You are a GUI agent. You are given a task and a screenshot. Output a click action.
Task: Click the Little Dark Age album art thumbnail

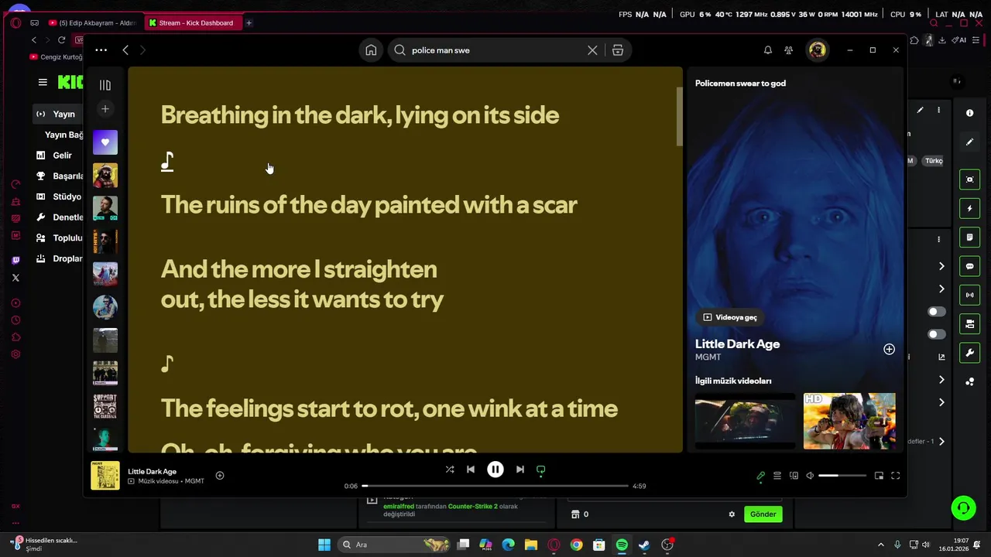pyautogui.click(x=105, y=476)
